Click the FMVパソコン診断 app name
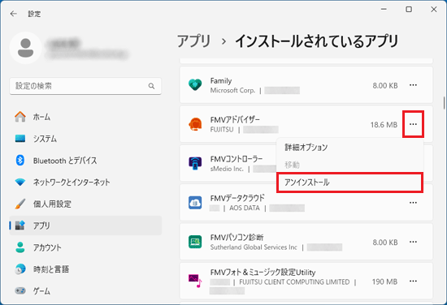This screenshot has height=305, width=447. 237,238
